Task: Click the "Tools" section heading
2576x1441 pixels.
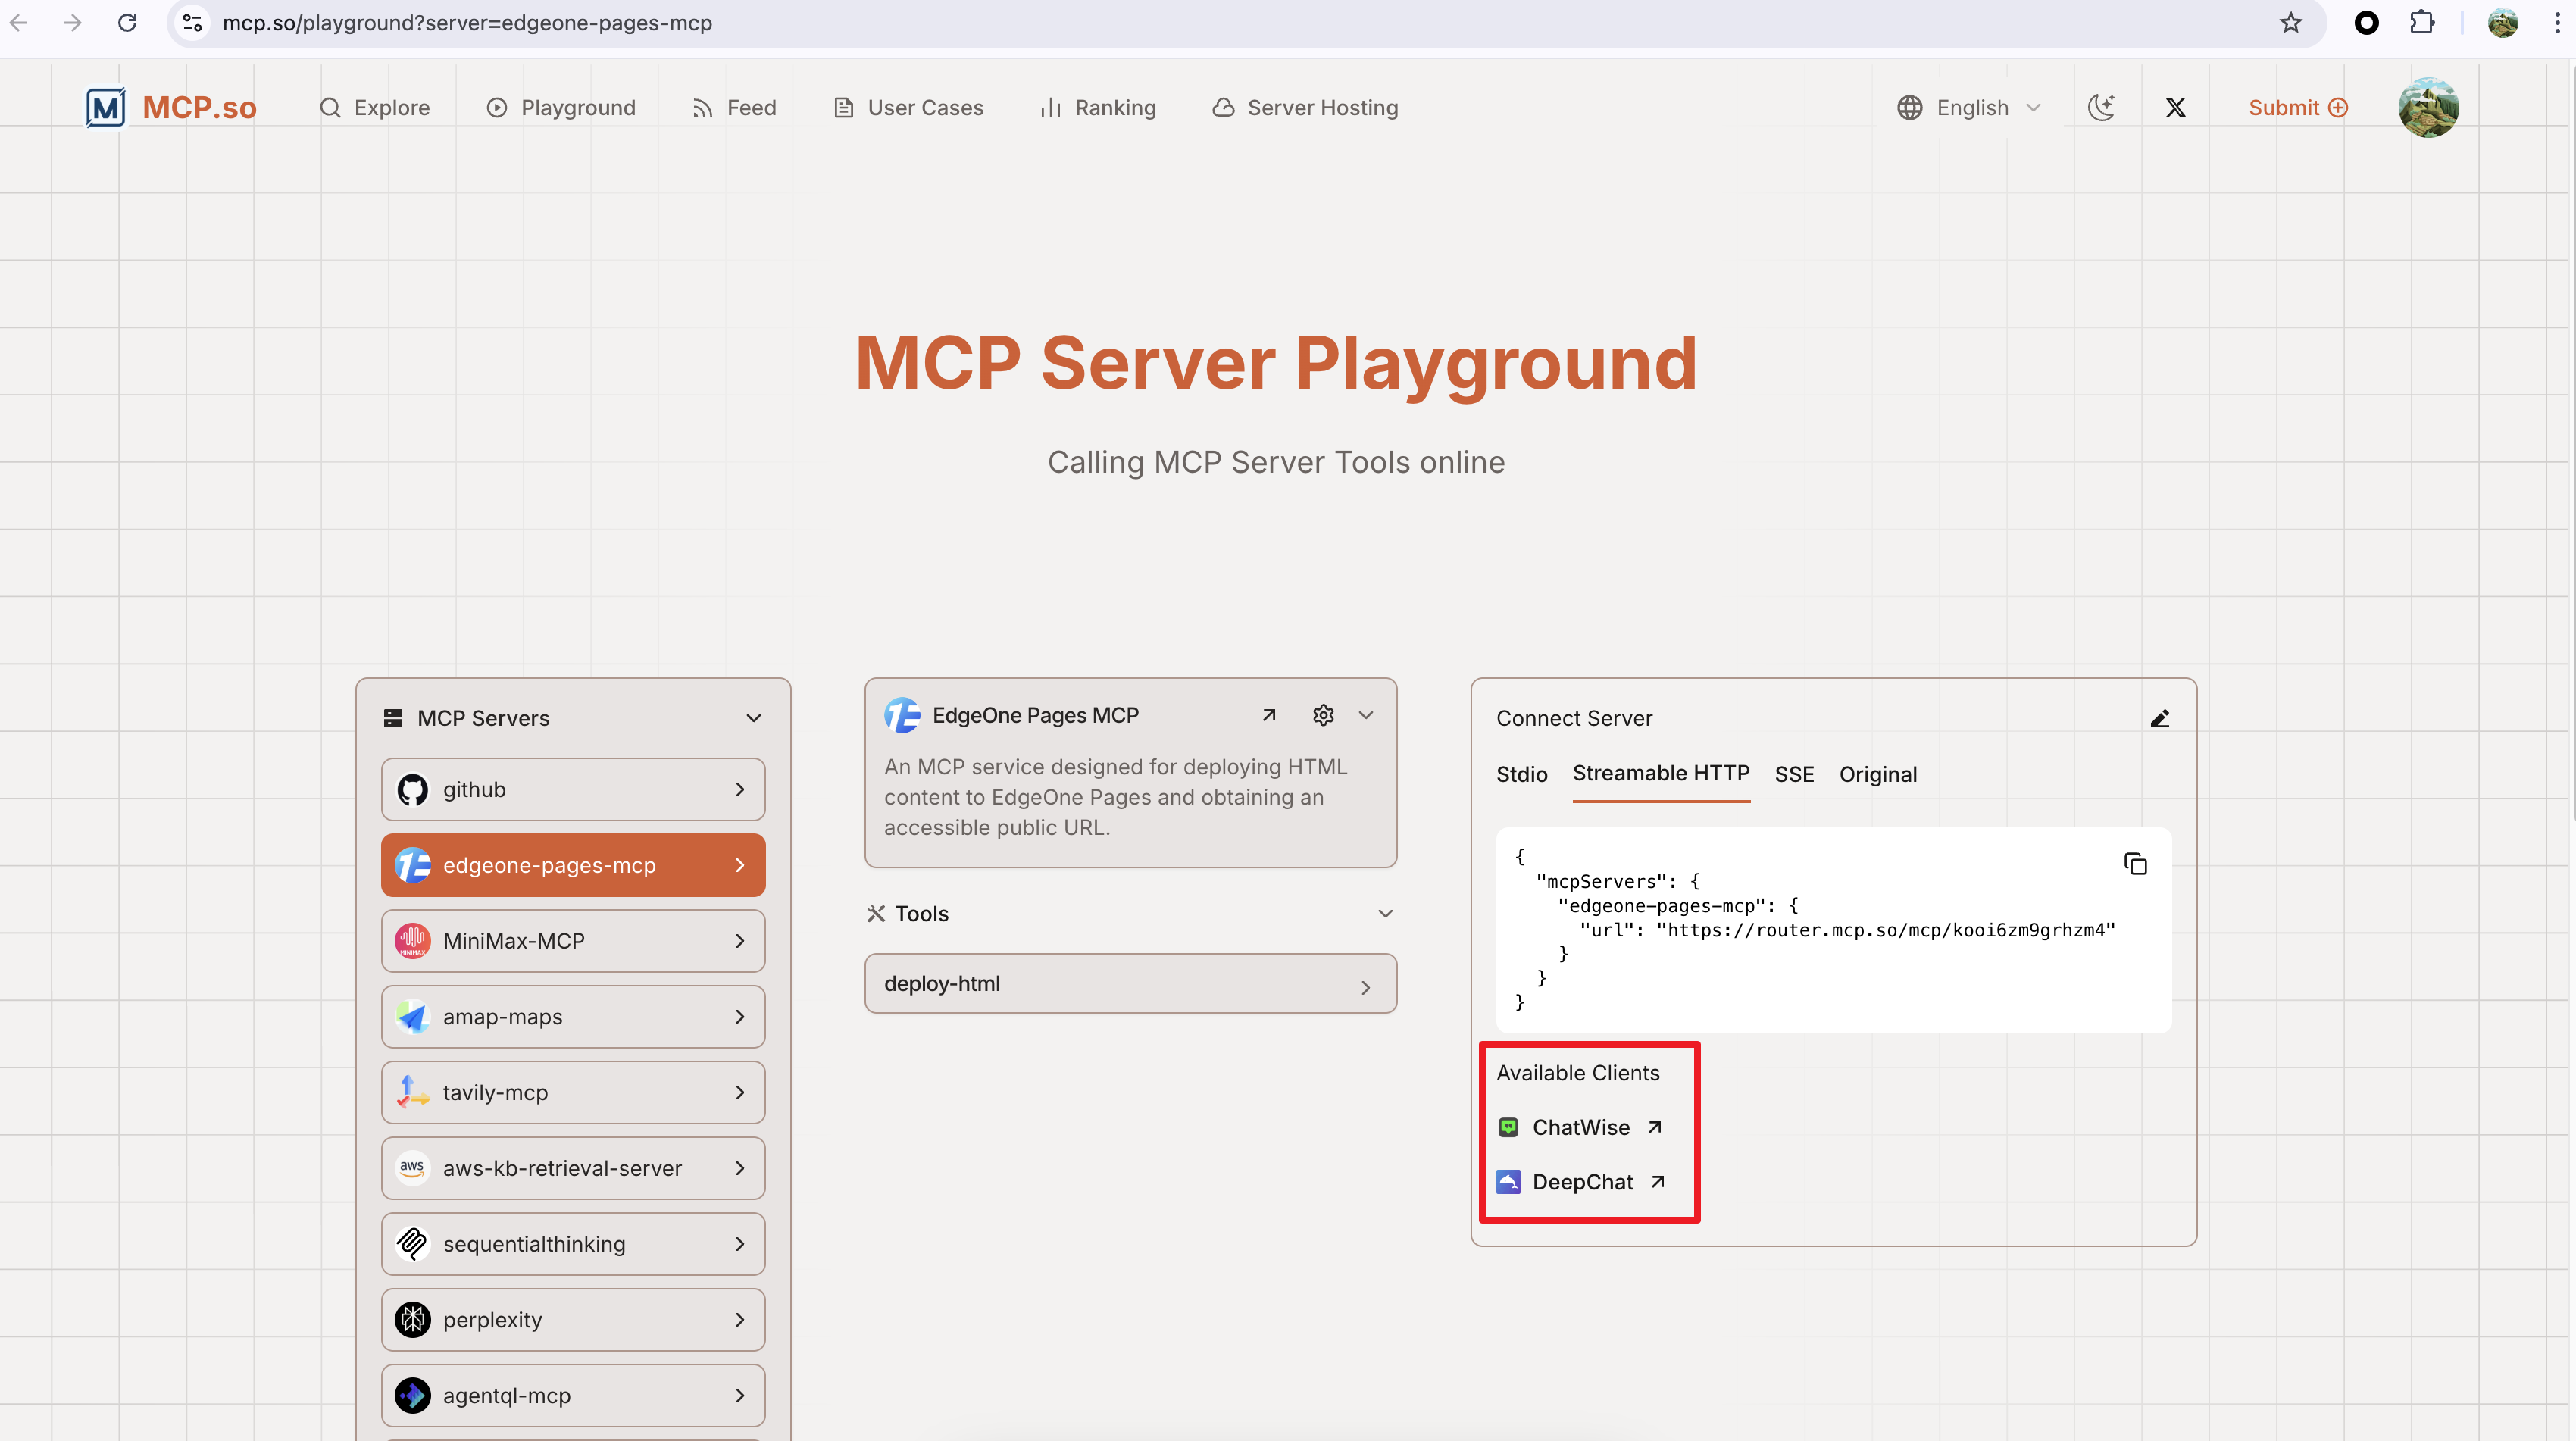Action: coord(921,914)
